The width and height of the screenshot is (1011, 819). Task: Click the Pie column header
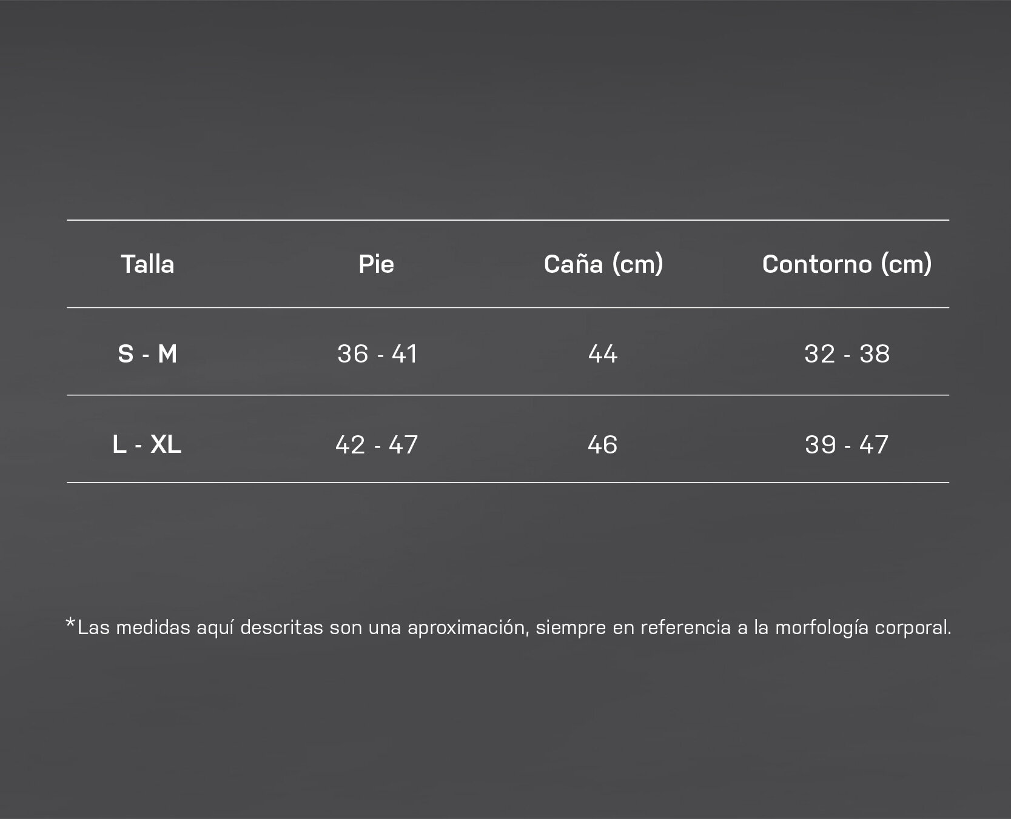pyautogui.click(x=376, y=264)
